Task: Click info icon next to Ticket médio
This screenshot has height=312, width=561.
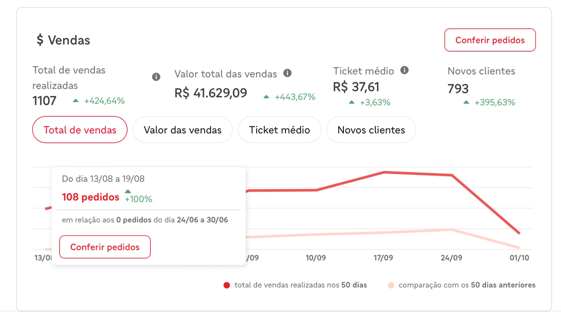Action: click(405, 70)
